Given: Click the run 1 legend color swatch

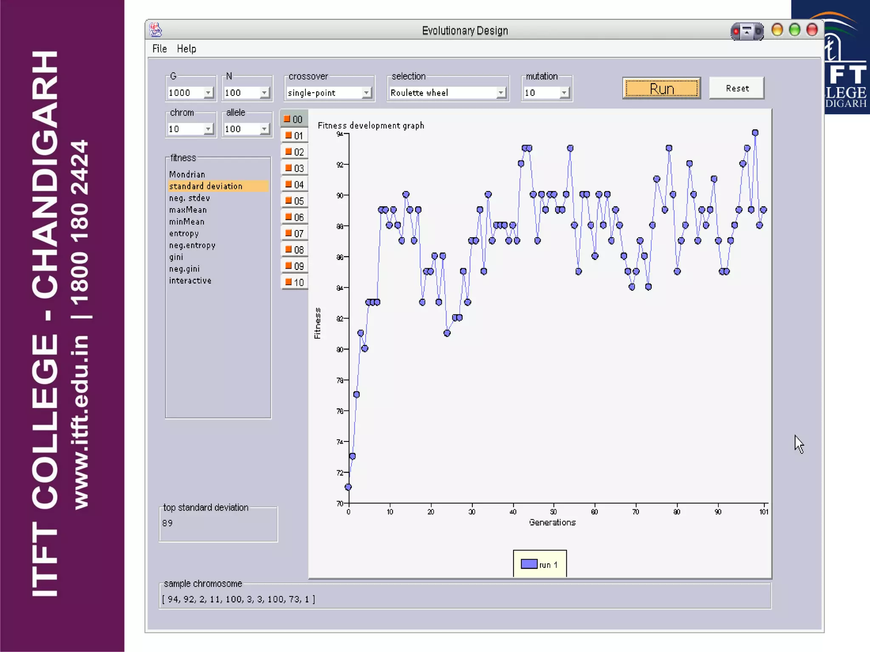Looking at the screenshot, I should 529,564.
